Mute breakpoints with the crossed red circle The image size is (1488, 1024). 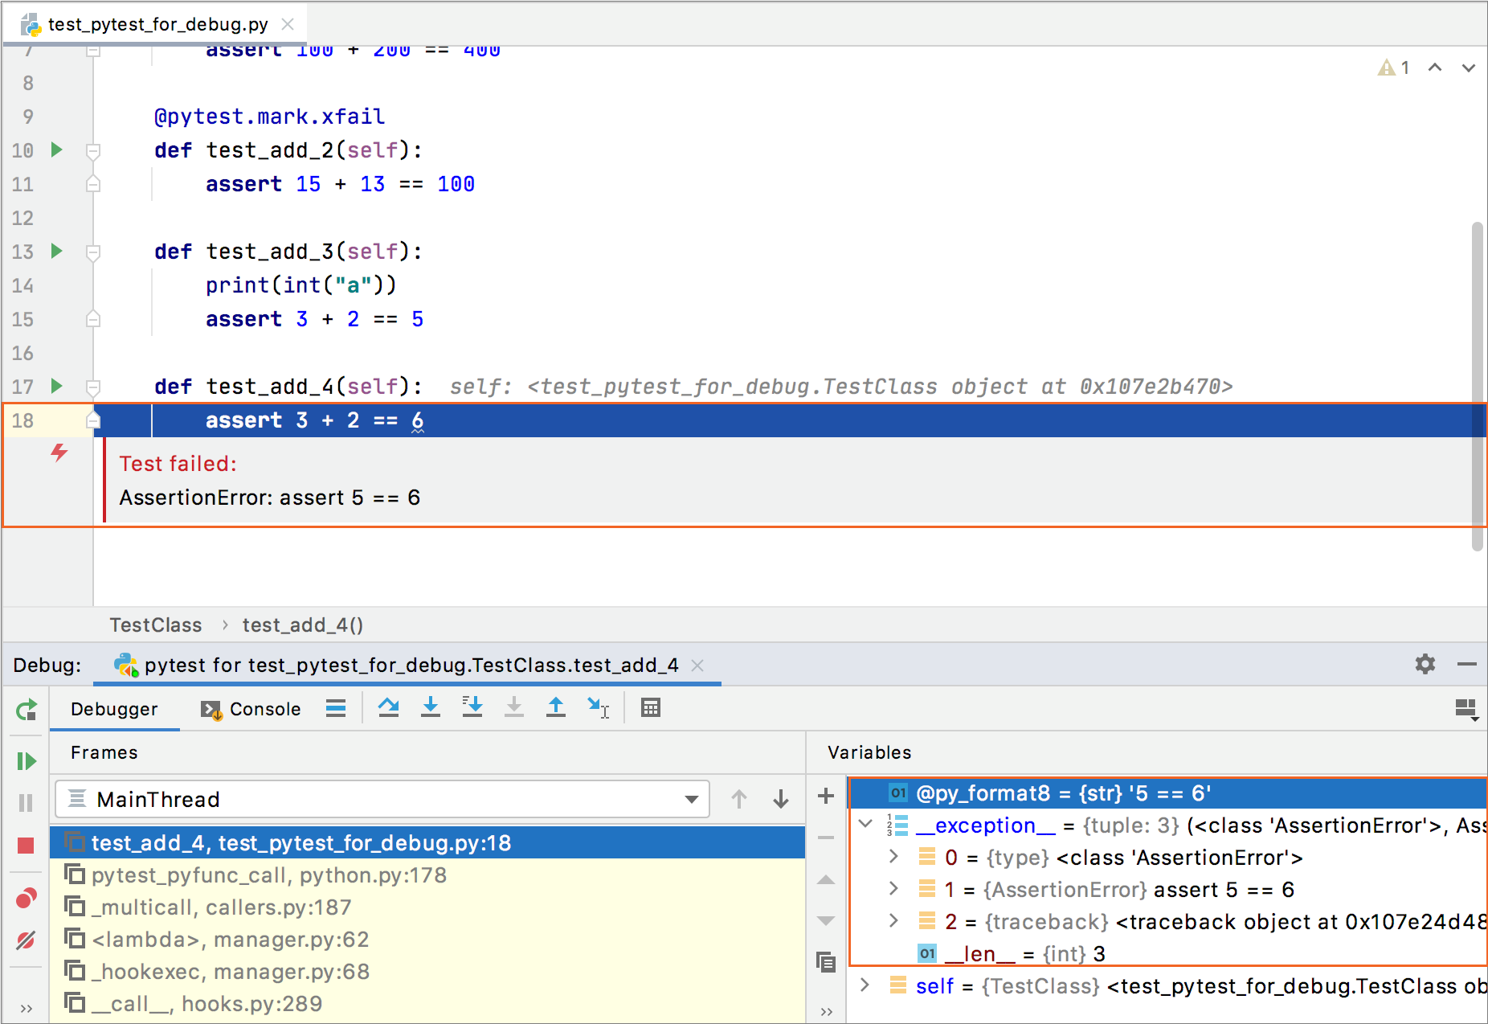tap(27, 938)
